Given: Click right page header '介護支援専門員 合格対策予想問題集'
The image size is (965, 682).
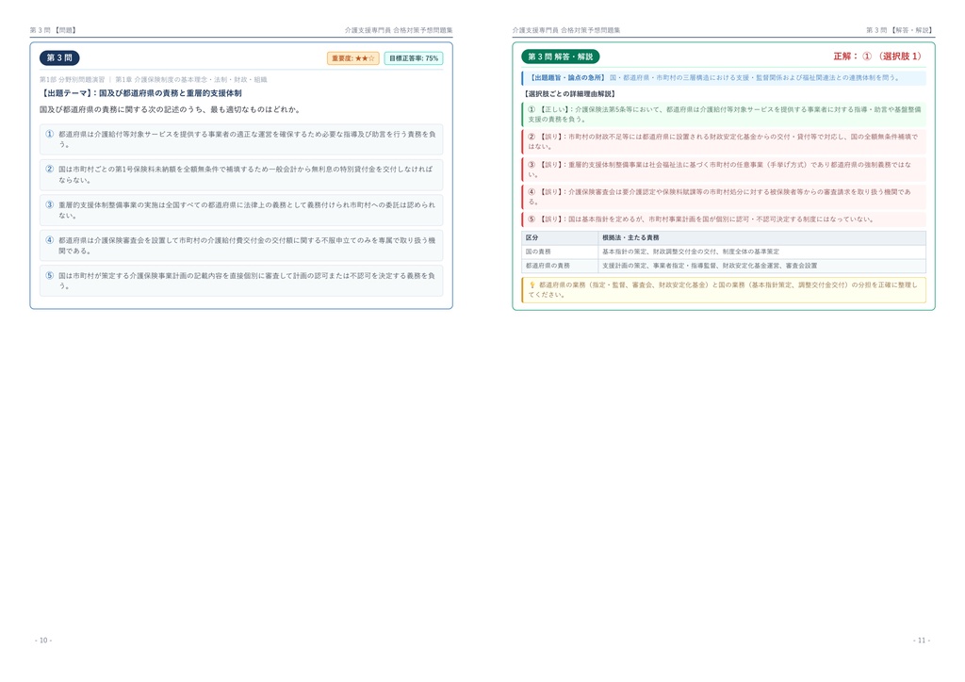Looking at the screenshot, I should (566, 30).
